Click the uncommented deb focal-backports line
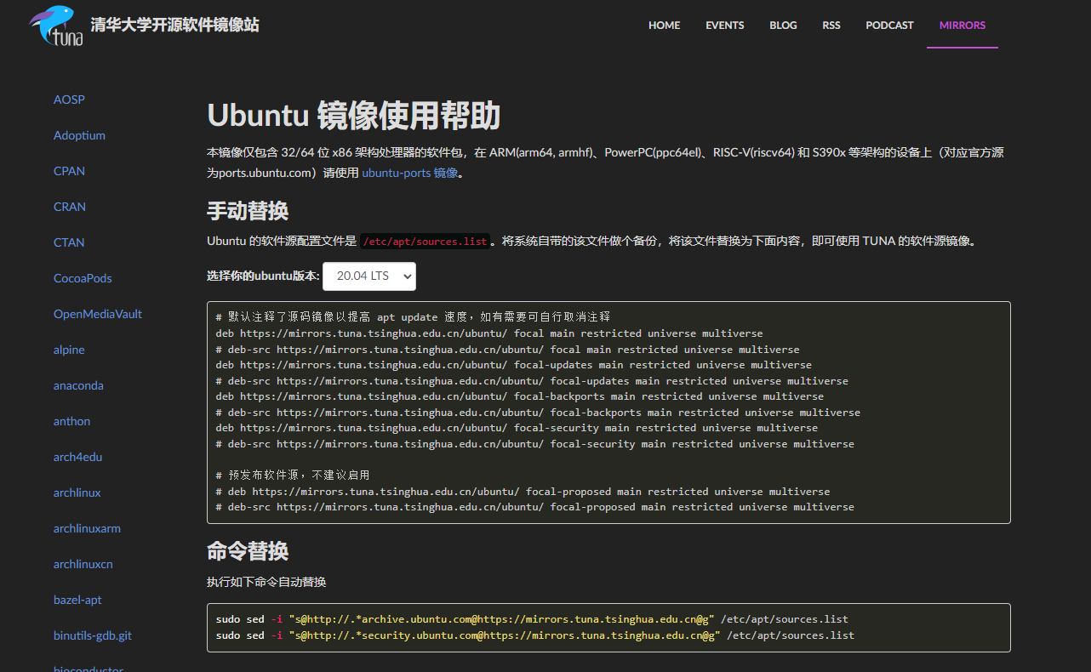The image size is (1091, 672). (x=520, y=396)
